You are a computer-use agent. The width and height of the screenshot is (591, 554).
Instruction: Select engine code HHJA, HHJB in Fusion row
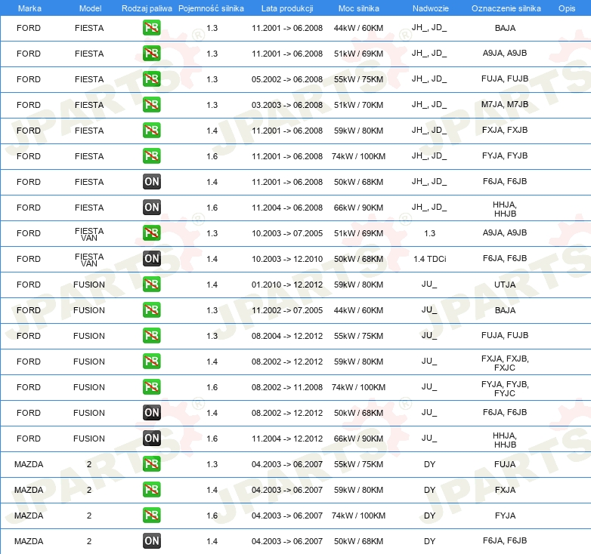click(505, 440)
